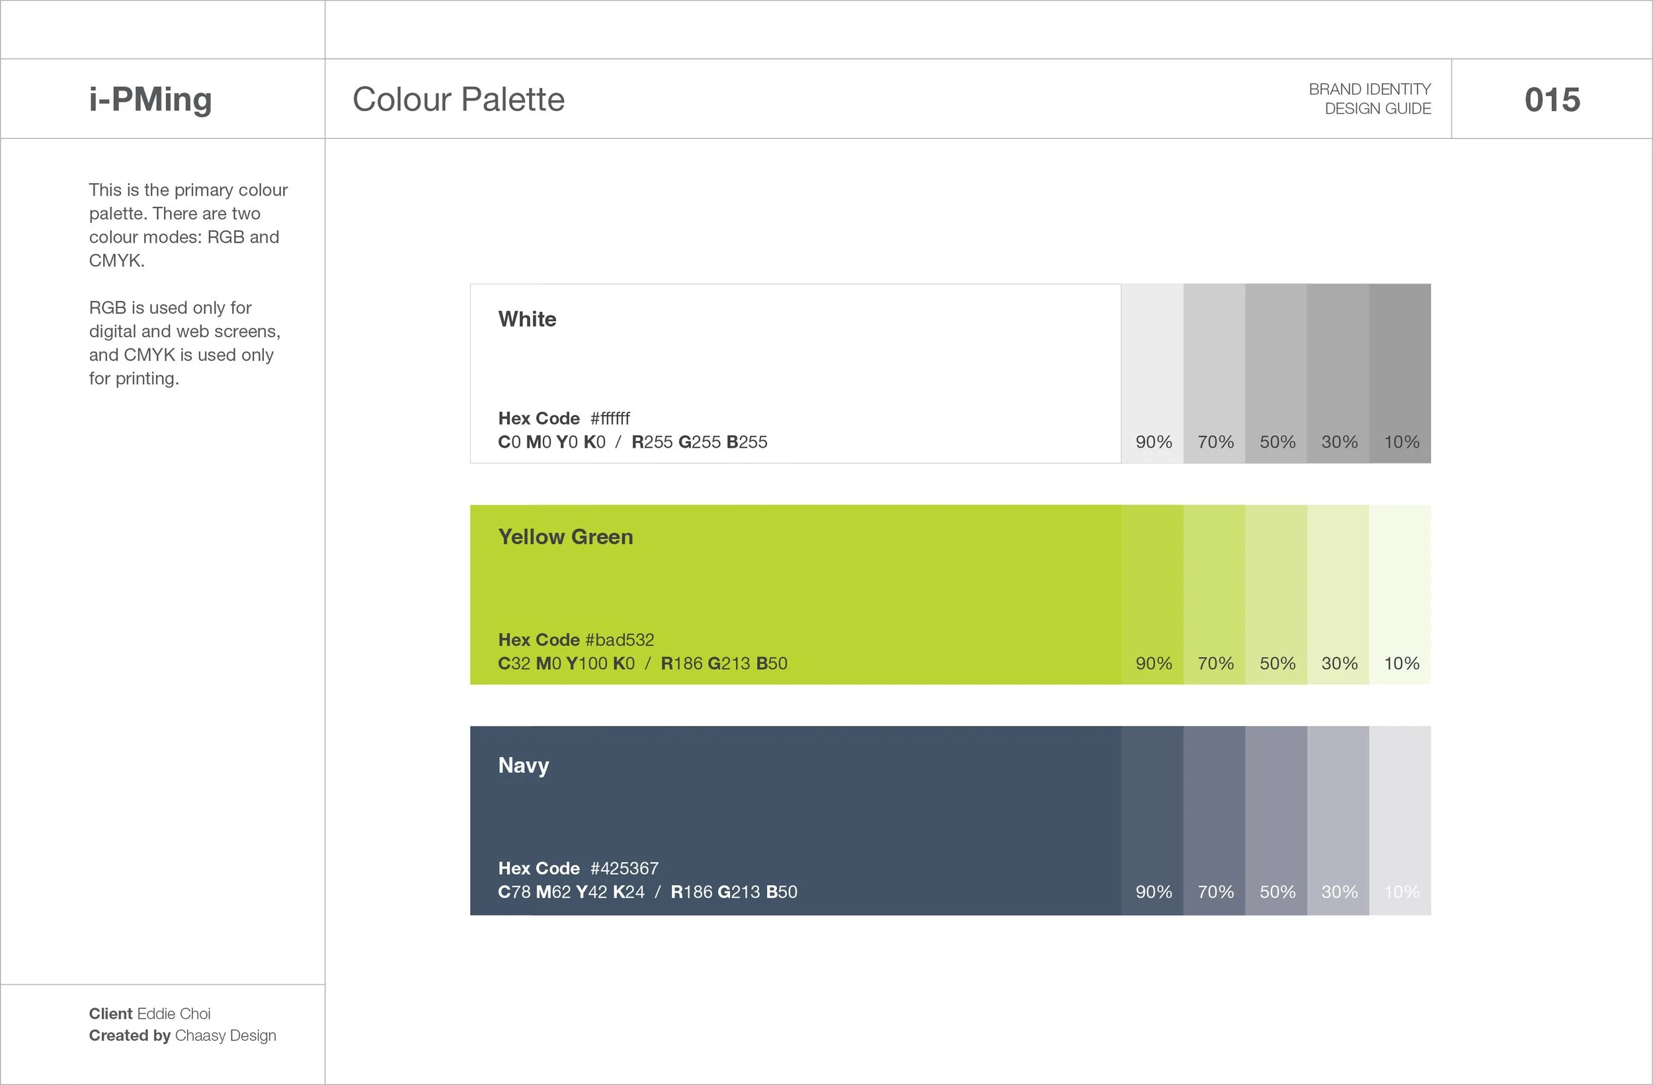This screenshot has width=1653, height=1085.
Task: Click the Colour Palette page title
Action: [458, 99]
